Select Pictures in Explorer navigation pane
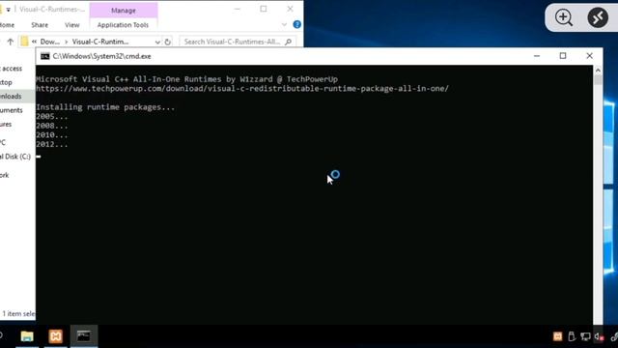618x348 pixels. click(x=6, y=125)
